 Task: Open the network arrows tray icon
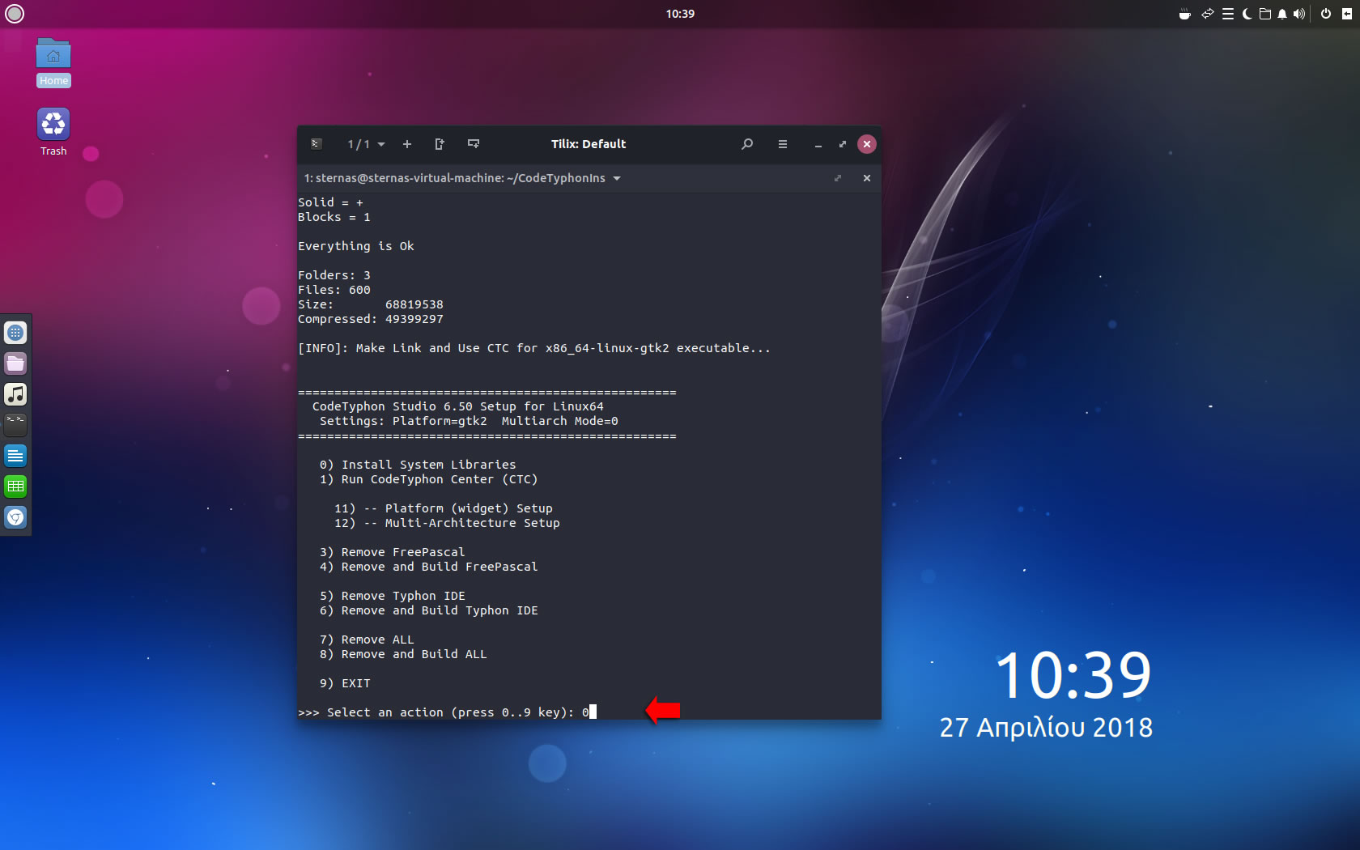(1208, 14)
